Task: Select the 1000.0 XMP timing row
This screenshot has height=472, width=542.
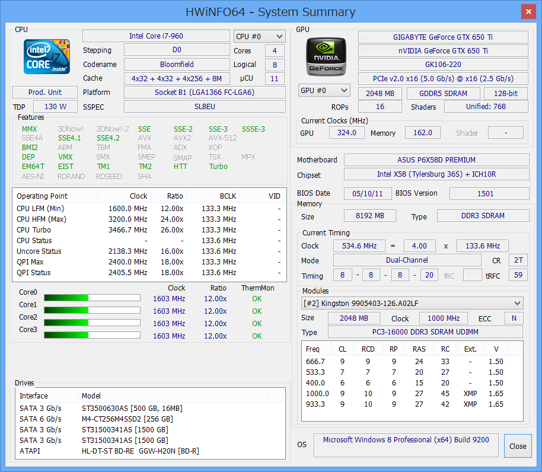Action: [x=412, y=394]
